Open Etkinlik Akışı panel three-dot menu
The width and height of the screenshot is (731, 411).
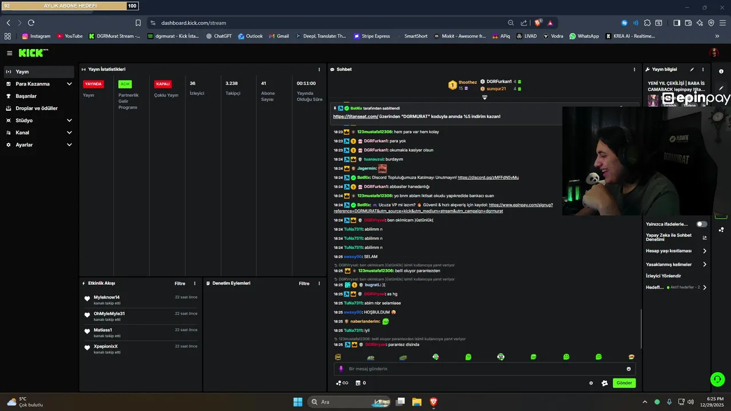click(x=195, y=284)
